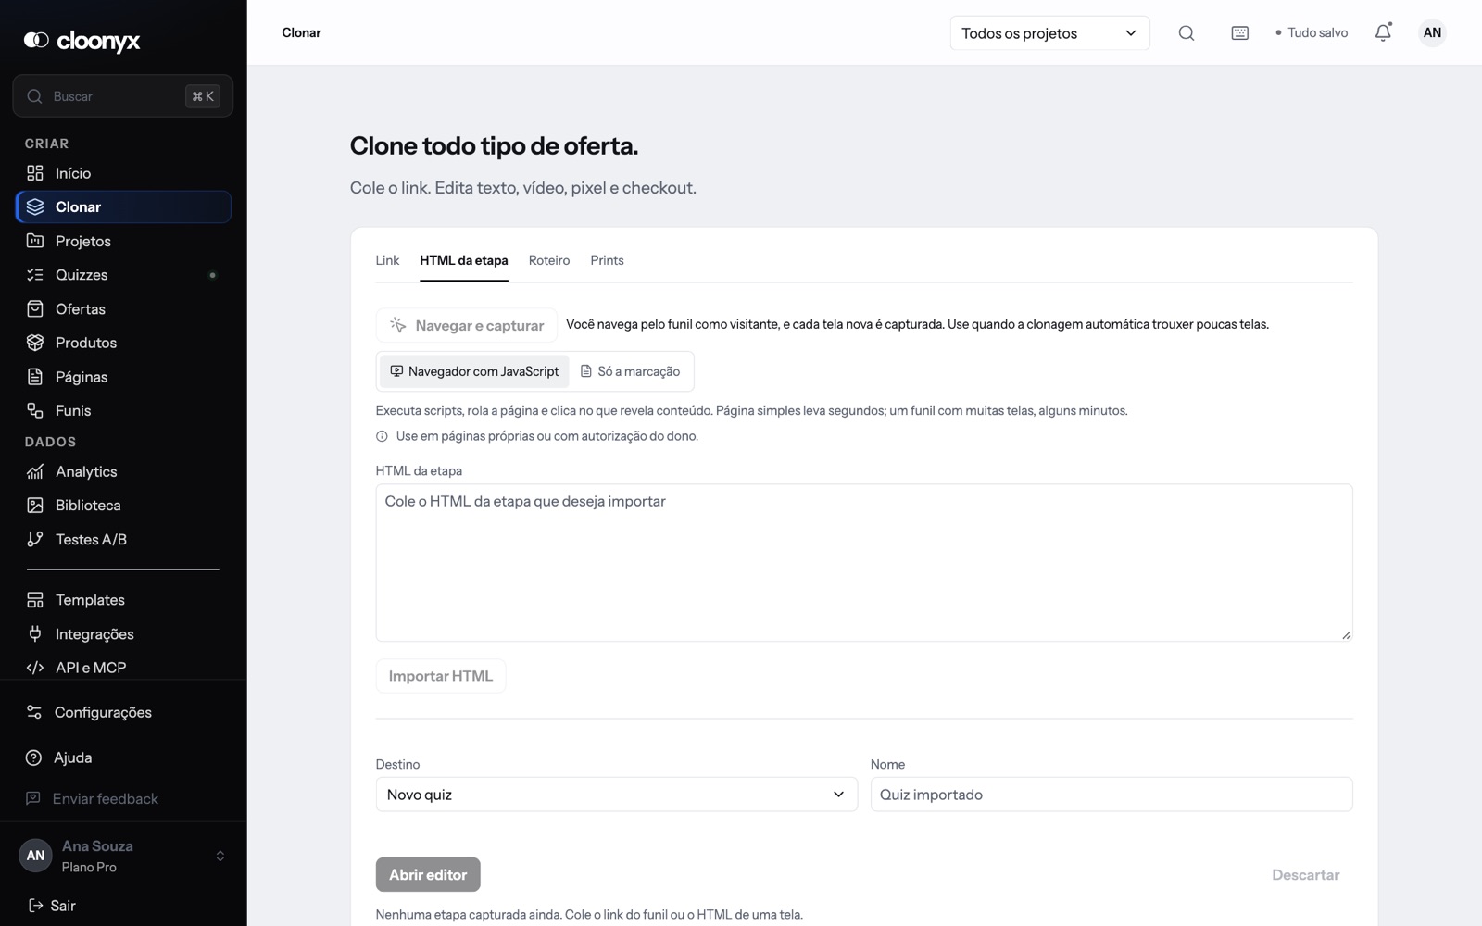
Task: Select Navegador com JavaScript mode
Action: pyautogui.click(x=474, y=371)
